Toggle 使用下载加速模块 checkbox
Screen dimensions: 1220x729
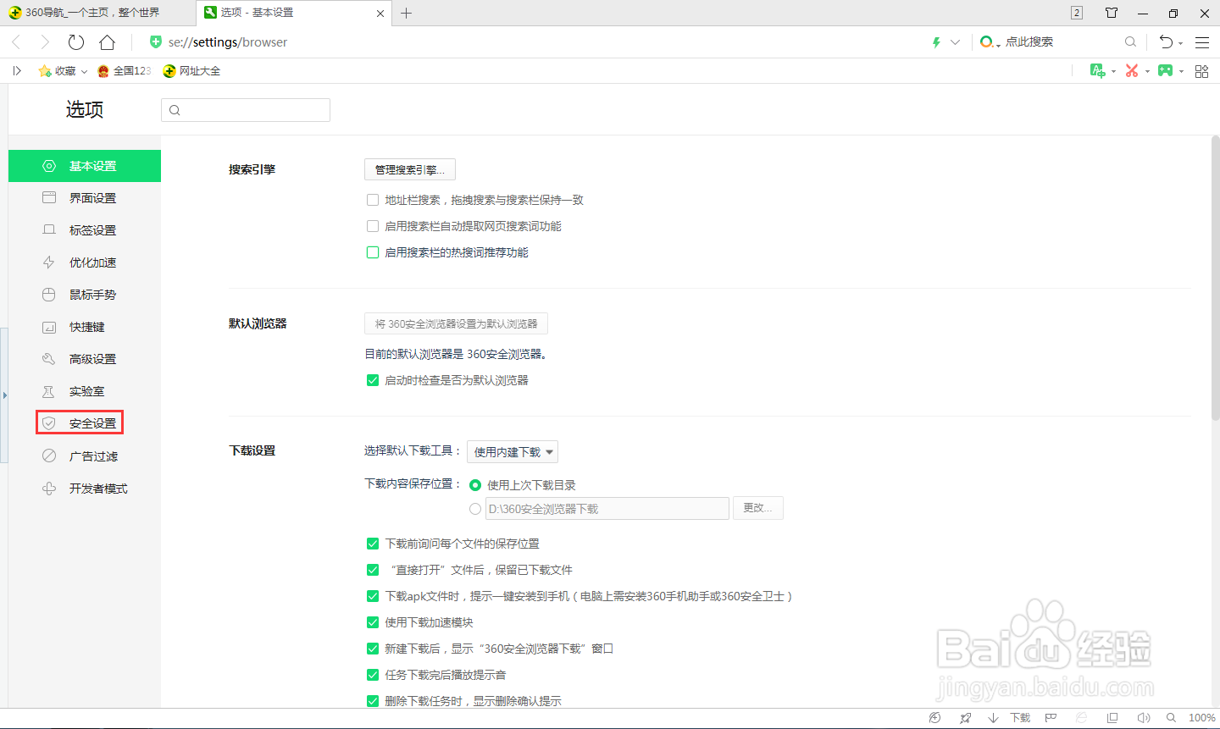coord(373,622)
